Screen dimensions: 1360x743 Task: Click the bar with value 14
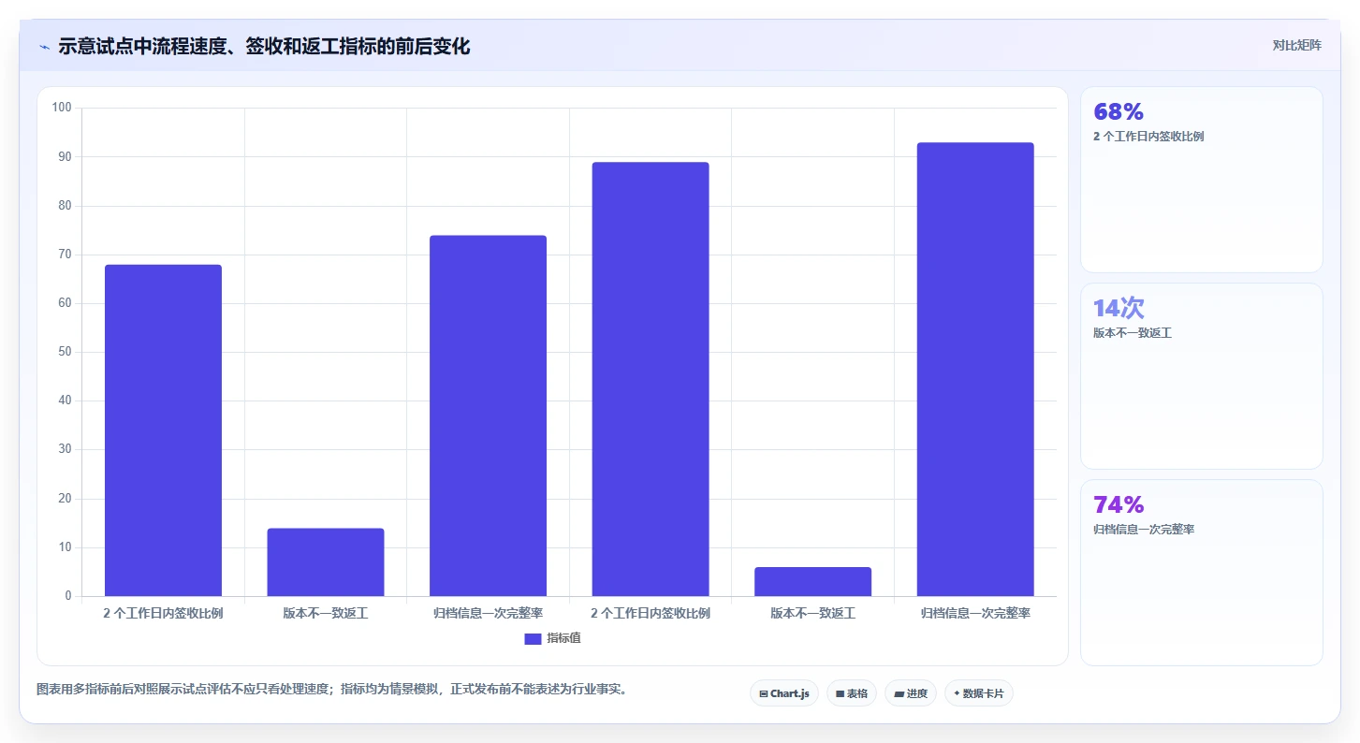326,562
